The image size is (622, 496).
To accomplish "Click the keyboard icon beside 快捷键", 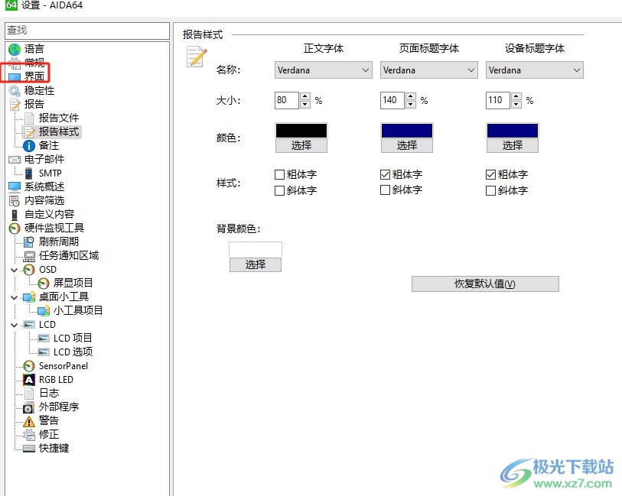I will click(x=29, y=449).
